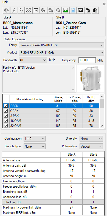This screenshot has width=107, height=216.
Task: Click the move link down arrow icon
Action: (x=21, y=10)
